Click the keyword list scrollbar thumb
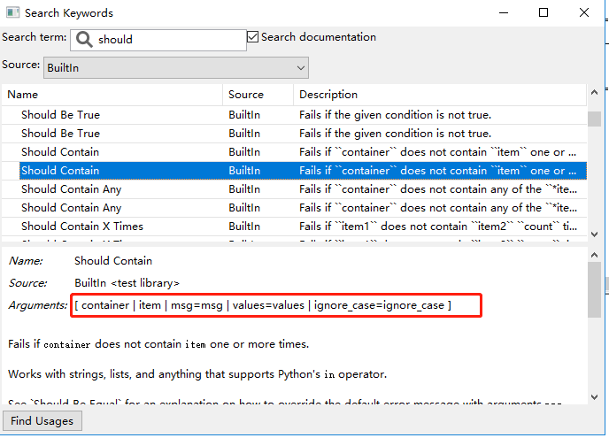Screen dimensions: 609x438 pos(594,119)
